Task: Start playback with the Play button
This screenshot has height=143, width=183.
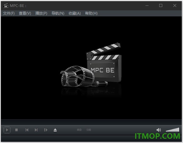Action: point(7,130)
